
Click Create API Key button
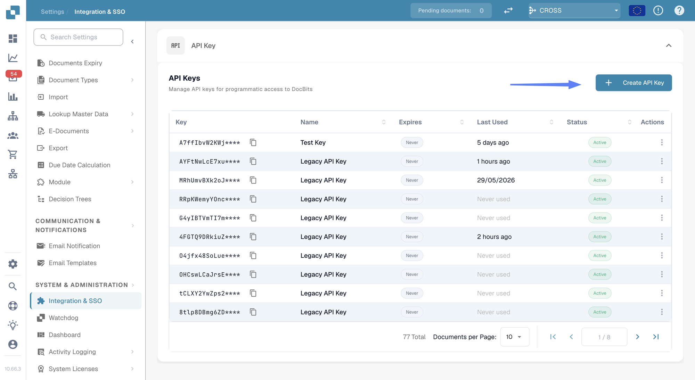click(633, 83)
